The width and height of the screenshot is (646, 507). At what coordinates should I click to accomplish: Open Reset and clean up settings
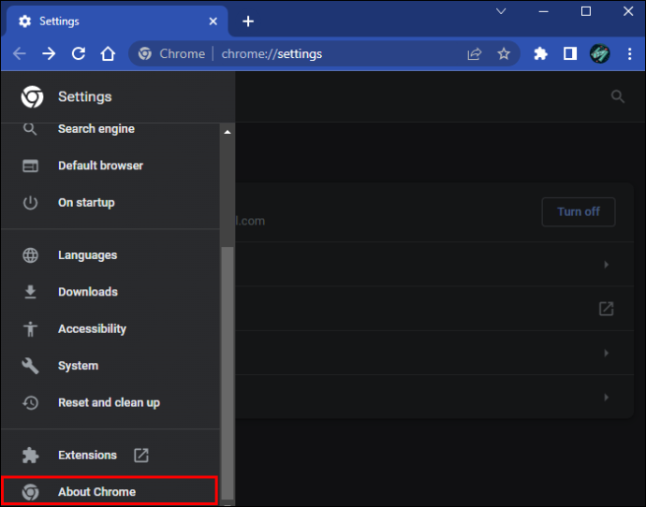[110, 402]
